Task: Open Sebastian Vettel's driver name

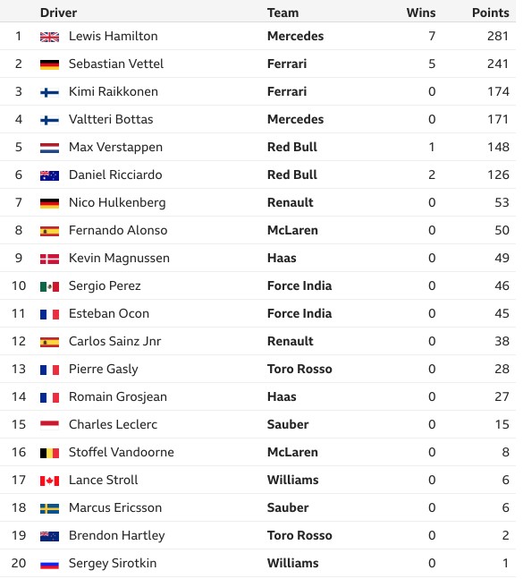Action: coord(116,64)
